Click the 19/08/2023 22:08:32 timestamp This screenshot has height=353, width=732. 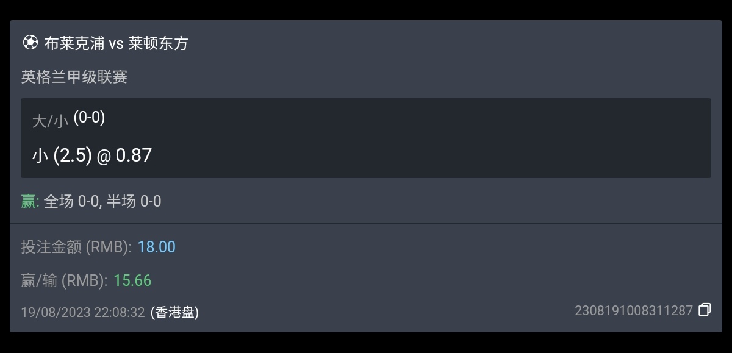[83, 313]
